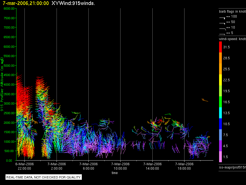
Task: Click the real-time data quality notice
Action: 43,177
